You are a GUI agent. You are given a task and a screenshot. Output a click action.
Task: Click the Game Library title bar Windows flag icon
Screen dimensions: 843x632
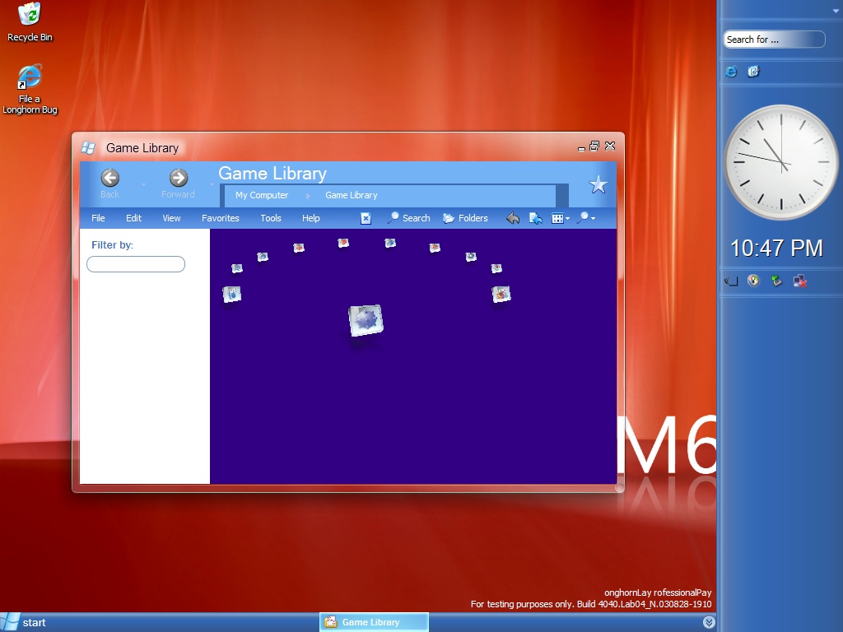coord(88,147)
